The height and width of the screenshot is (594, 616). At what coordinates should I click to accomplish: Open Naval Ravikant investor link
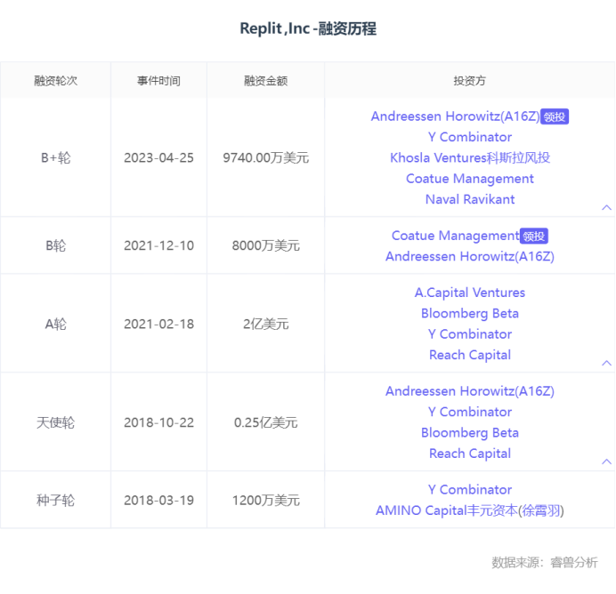[x=469, y=199]
